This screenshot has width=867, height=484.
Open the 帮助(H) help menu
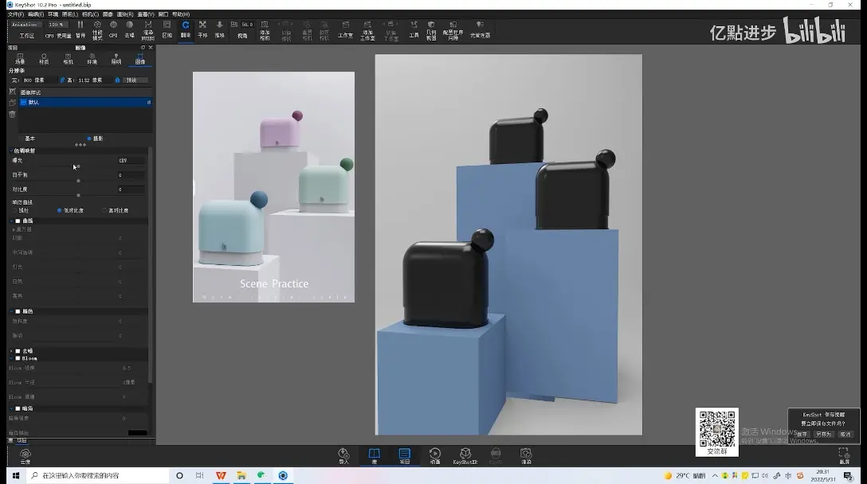181,14
